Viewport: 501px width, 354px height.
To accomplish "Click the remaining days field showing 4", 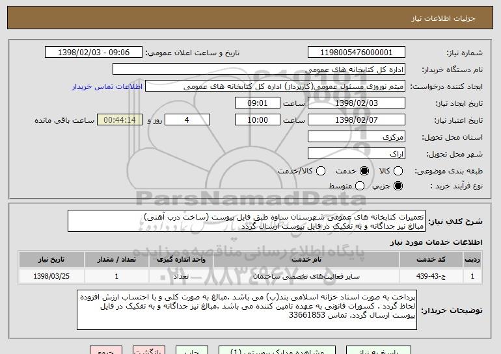I will tap(187, 120).
